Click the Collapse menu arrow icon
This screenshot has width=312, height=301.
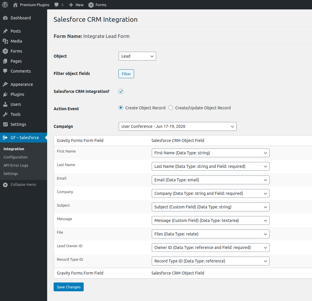click(x=5, y=185)
